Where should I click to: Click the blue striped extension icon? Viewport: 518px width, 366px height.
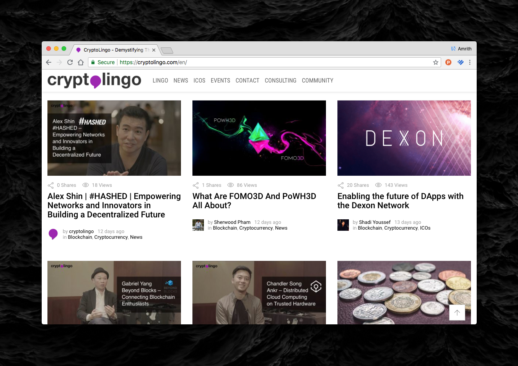(x=461, y=62)
